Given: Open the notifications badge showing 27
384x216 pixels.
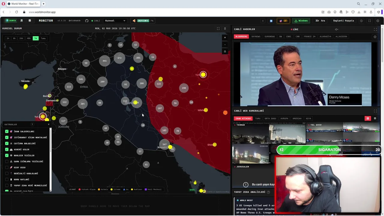Looking at the screenshot, I should [x=283, y=21].
